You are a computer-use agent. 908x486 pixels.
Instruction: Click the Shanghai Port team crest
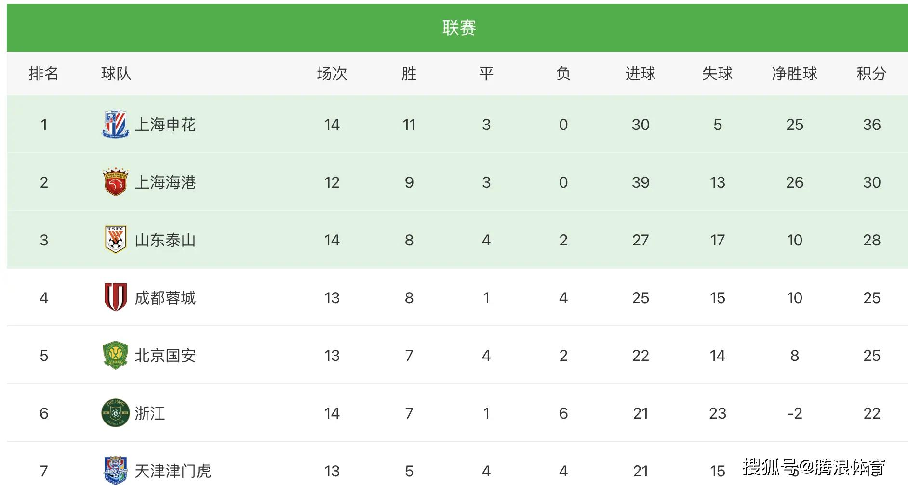(116, 182)
